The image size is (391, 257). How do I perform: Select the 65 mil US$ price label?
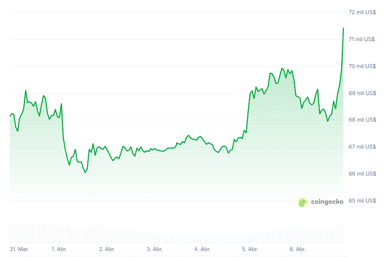[x=362, y=201]
